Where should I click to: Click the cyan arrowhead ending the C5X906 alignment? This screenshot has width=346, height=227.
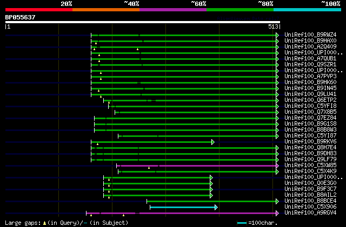click(x=216, y=207)
